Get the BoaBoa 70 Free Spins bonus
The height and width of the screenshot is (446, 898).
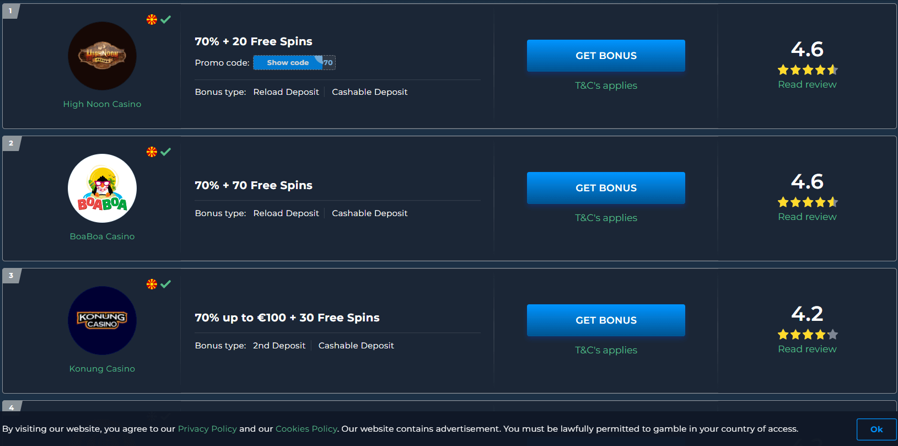606,188
